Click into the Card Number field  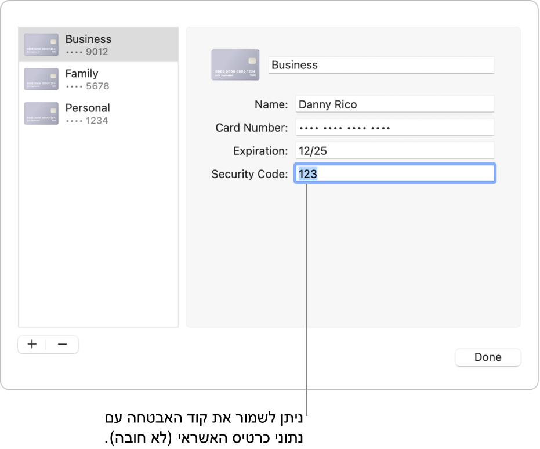click(394, 127)
